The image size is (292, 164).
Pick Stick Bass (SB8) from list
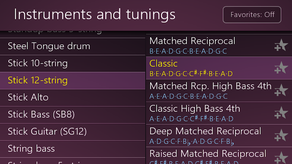tap(73, 115)
